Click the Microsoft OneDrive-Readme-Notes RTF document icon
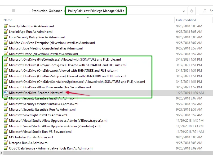This screenshot has height=159, width=213. (x=6, y=93)
